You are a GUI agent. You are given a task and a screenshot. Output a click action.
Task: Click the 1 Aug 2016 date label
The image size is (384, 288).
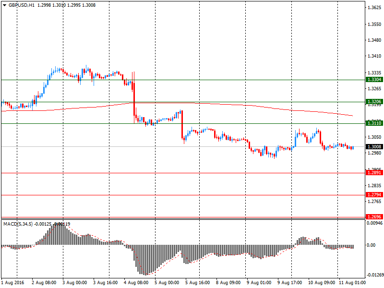13,283
